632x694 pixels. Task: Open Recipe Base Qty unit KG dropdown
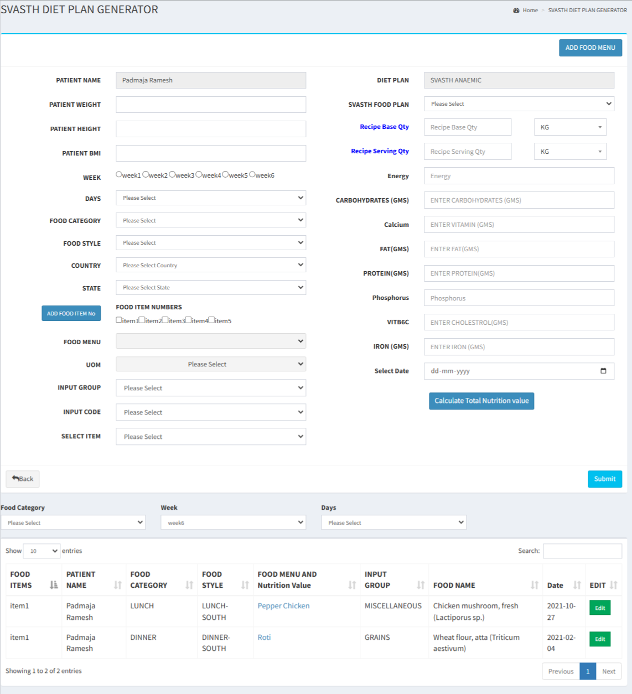click(x=570, y=127)
